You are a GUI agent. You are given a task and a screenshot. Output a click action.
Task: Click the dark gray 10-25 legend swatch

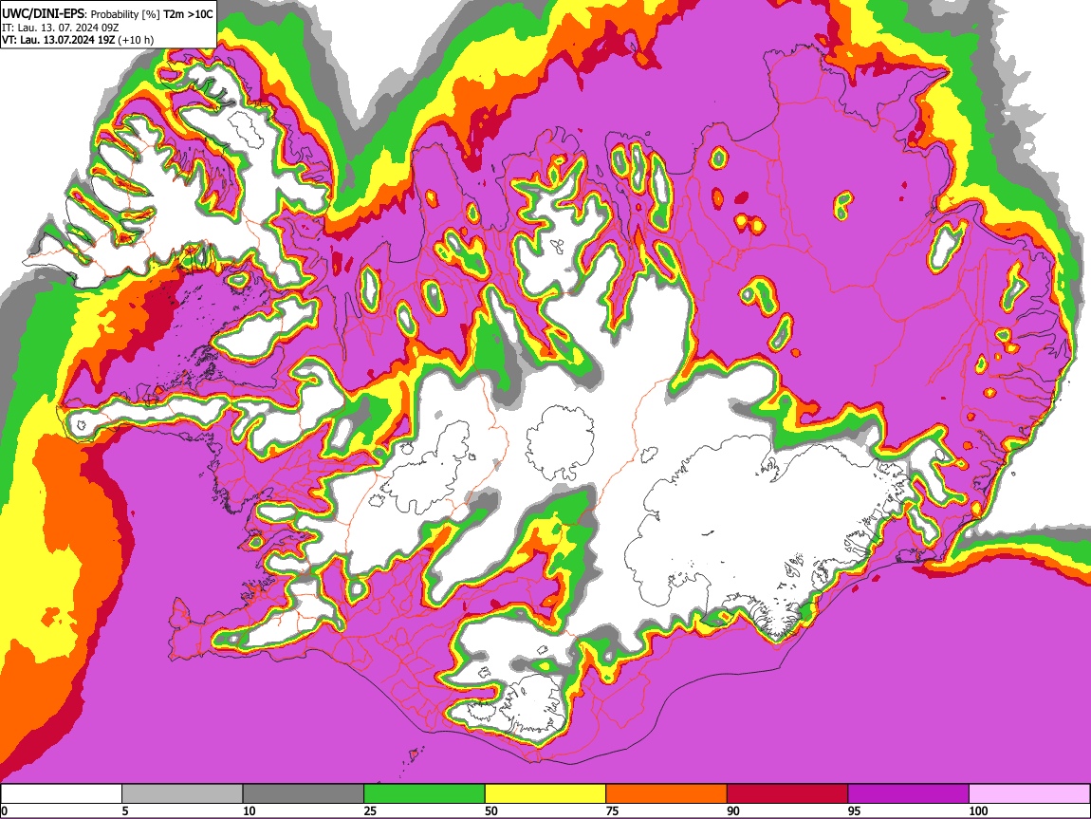point(304,793)
